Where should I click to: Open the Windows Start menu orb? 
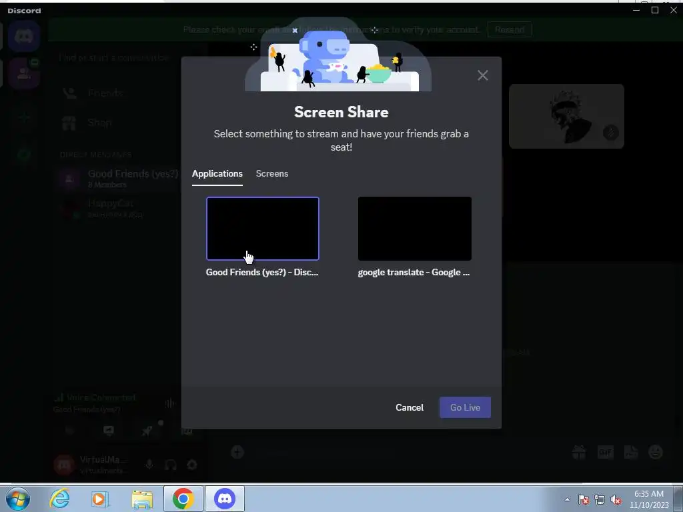[x=18, y=499]
